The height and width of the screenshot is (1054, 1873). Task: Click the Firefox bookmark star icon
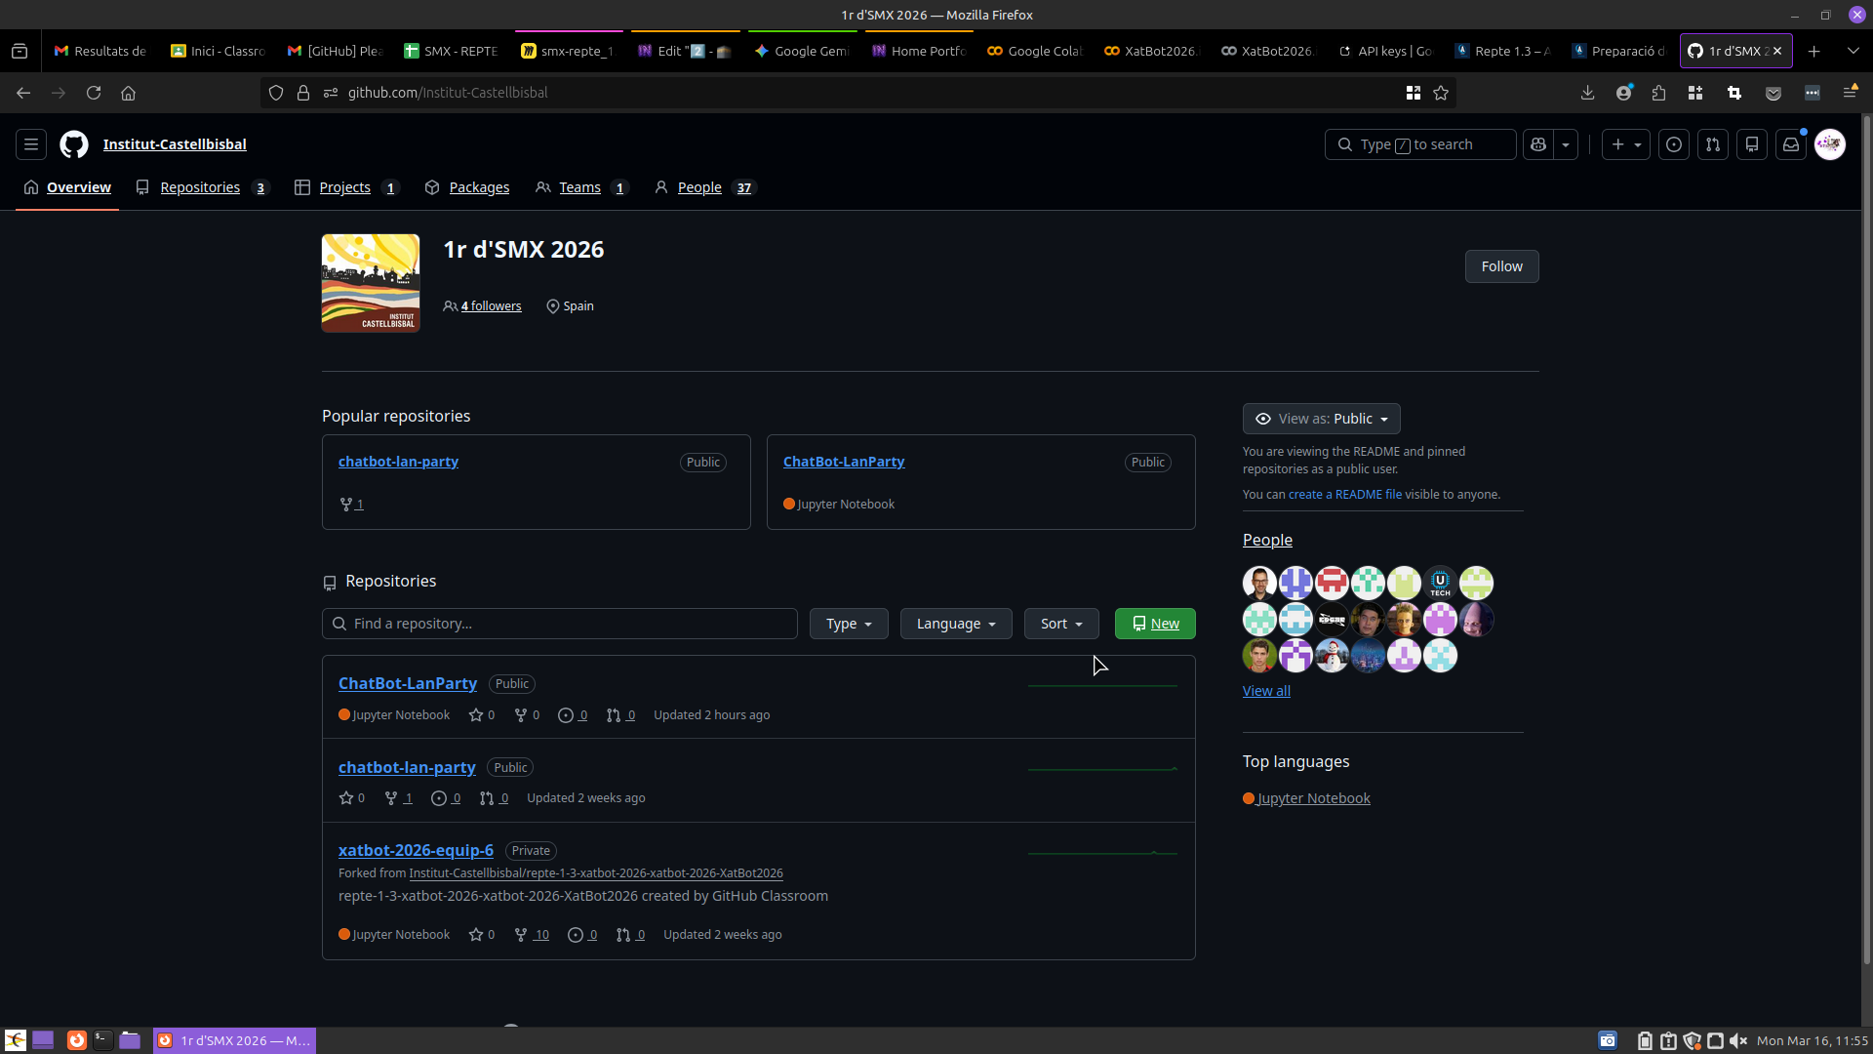click(x=1441, y=93)
